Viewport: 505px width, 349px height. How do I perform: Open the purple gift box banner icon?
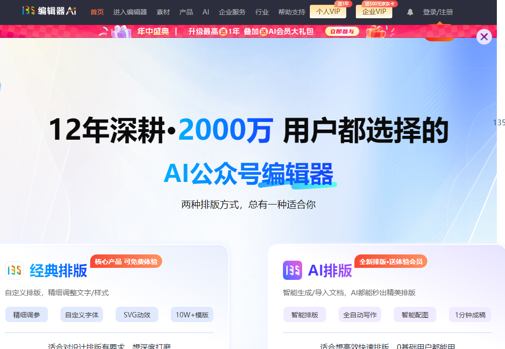click(121, 32)
